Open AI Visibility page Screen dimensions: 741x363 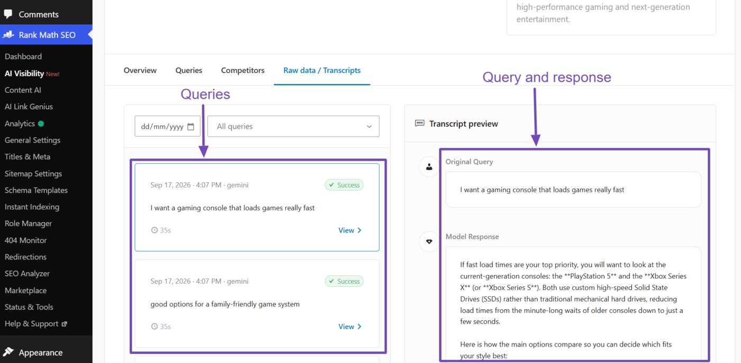tap(24, 73)
